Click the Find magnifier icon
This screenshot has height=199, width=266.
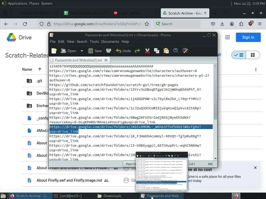click(x=176, y=51)
